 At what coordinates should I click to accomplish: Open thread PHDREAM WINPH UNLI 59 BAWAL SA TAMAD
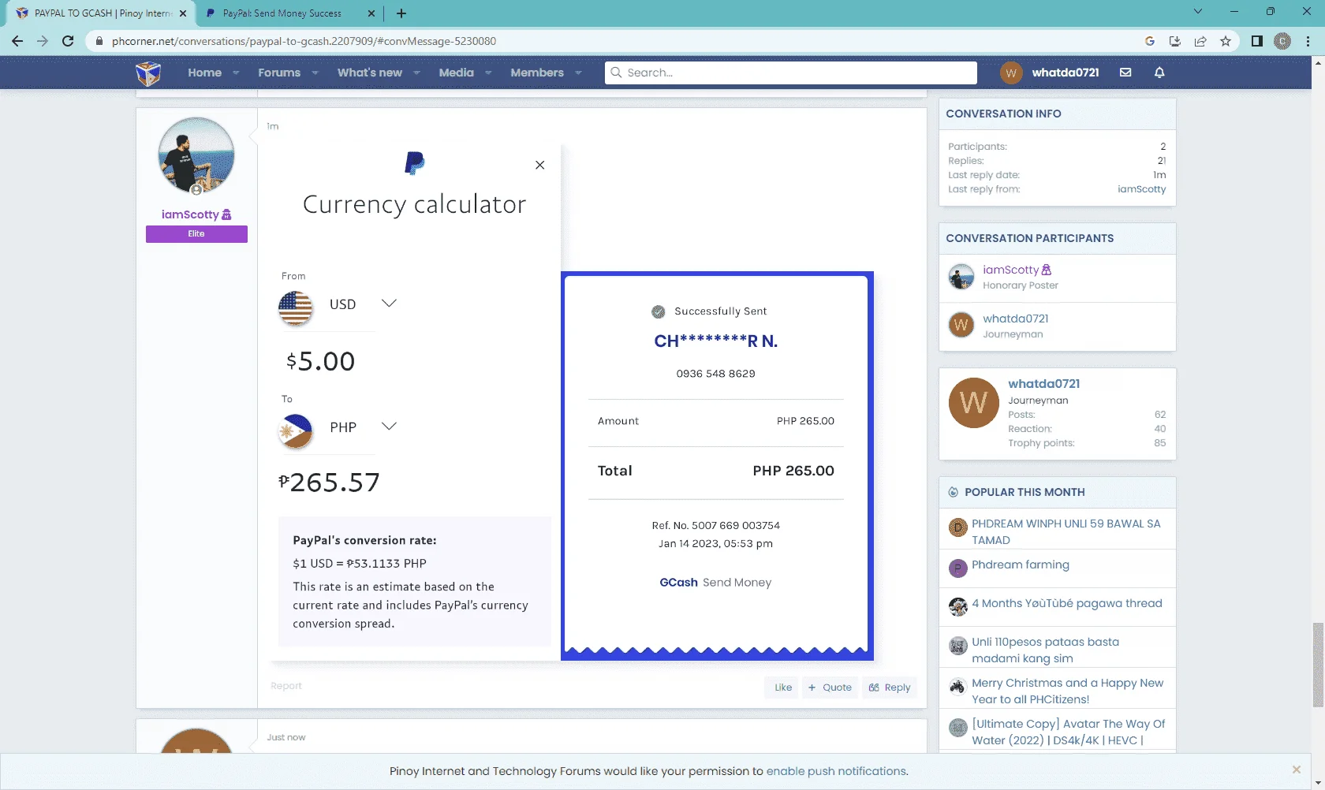[x=1066, y=532]
